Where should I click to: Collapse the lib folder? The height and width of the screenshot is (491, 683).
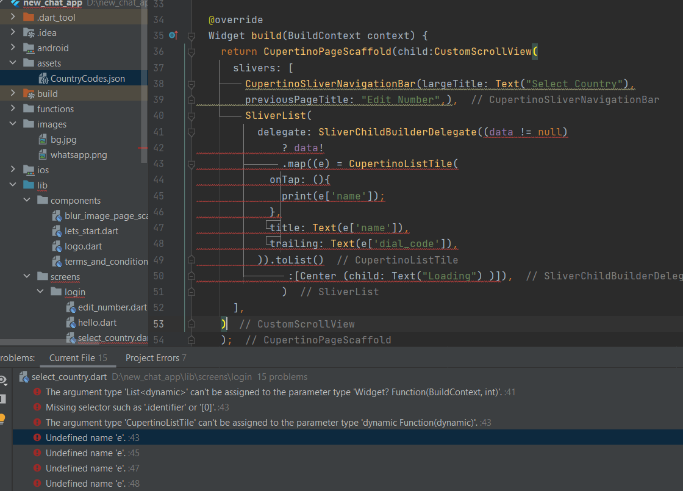[x=13, y=185]
